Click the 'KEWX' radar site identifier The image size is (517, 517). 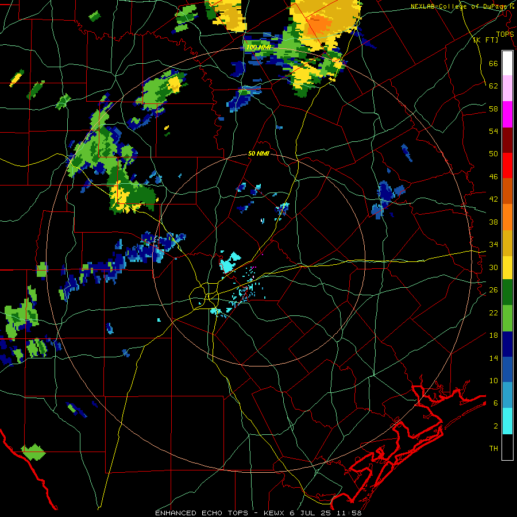point(275,513)
